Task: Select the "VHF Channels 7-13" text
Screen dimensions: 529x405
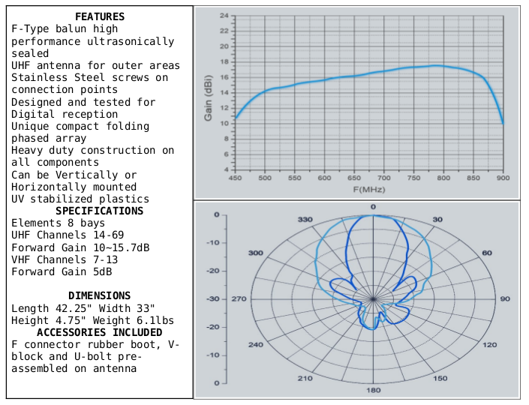Action: tap(65, 259)
